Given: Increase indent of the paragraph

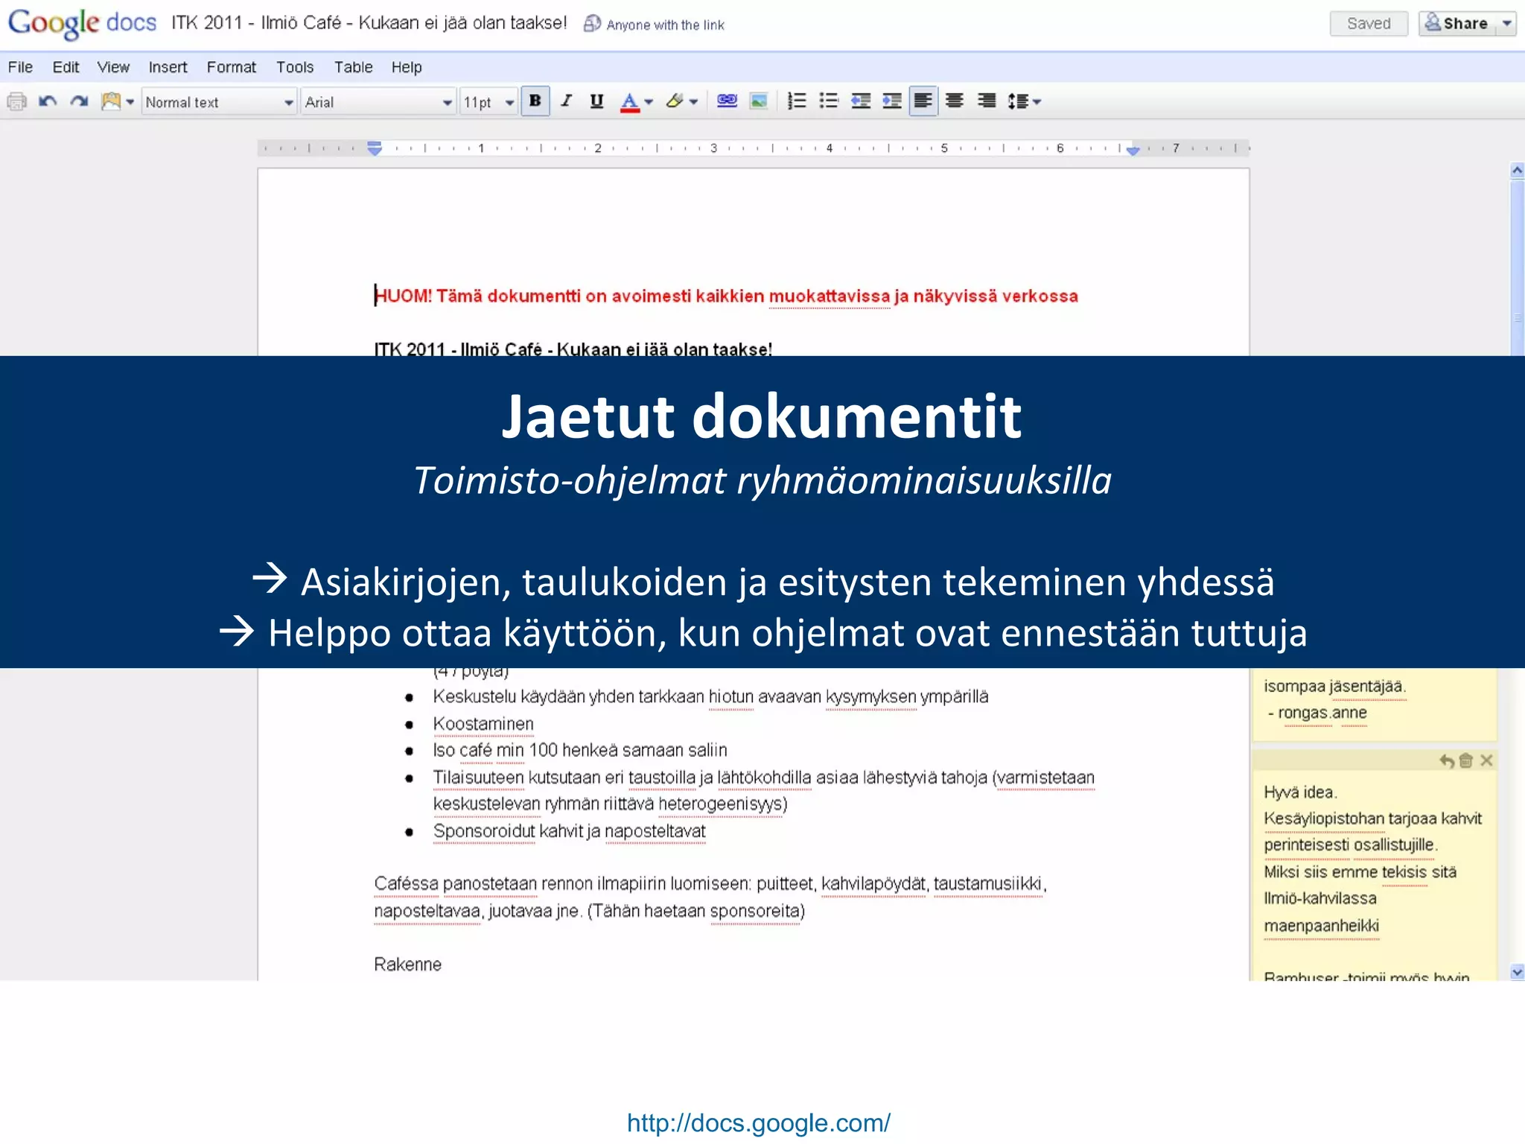Looking at the screenshot, I should pyautogui.click(x=892, y=101).
